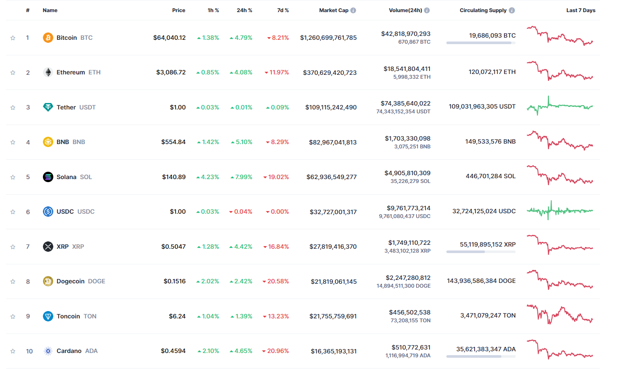Click Bitcoin circulating supply progress bar
The image size is (621, 369).
click(481, 43)
